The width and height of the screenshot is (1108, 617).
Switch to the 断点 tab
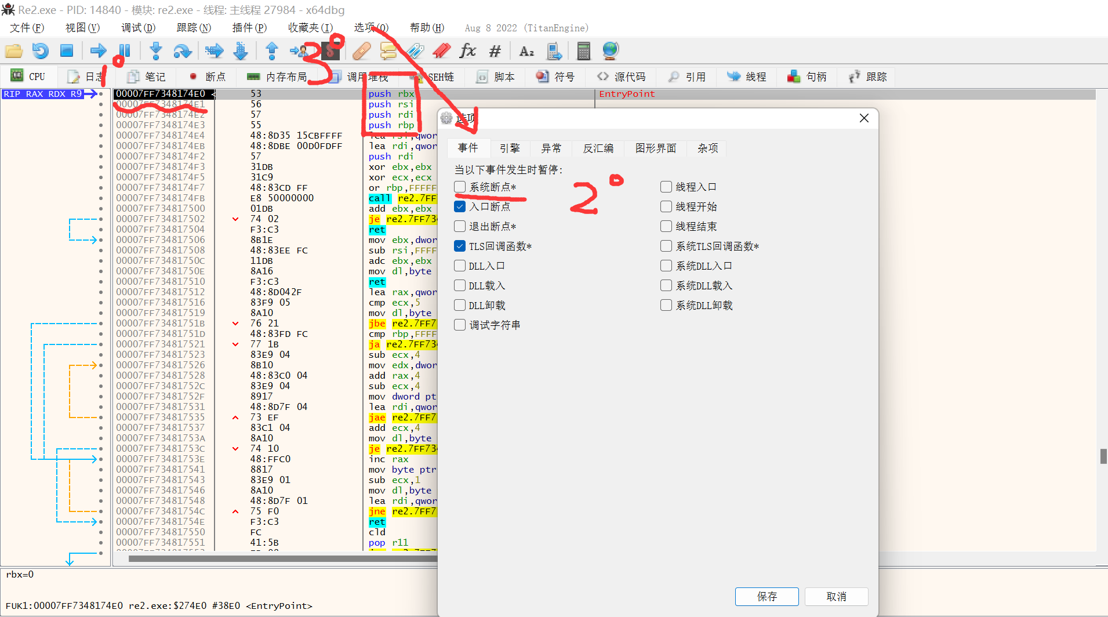(x=208, y=77)
